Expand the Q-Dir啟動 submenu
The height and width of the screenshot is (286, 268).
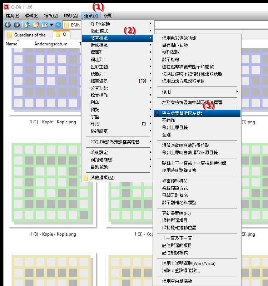pyautogui.click(x=117, y=24)
